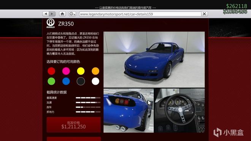Open the rear taillight photo thumbnail

pos(129,111)
